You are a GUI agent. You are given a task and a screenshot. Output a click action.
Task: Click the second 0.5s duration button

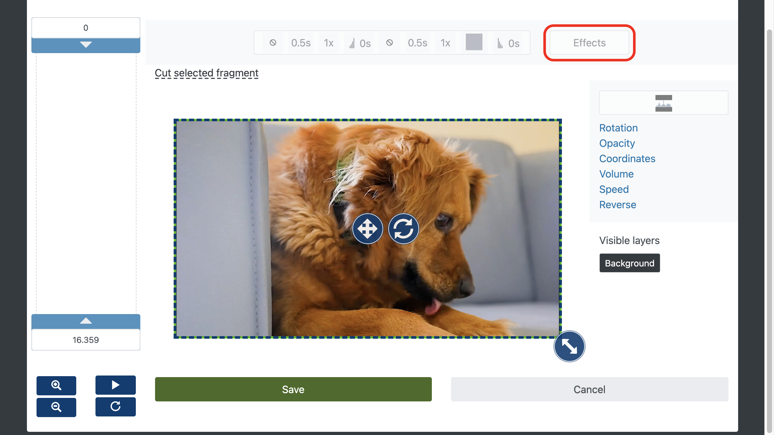click(x=417, y=43)
